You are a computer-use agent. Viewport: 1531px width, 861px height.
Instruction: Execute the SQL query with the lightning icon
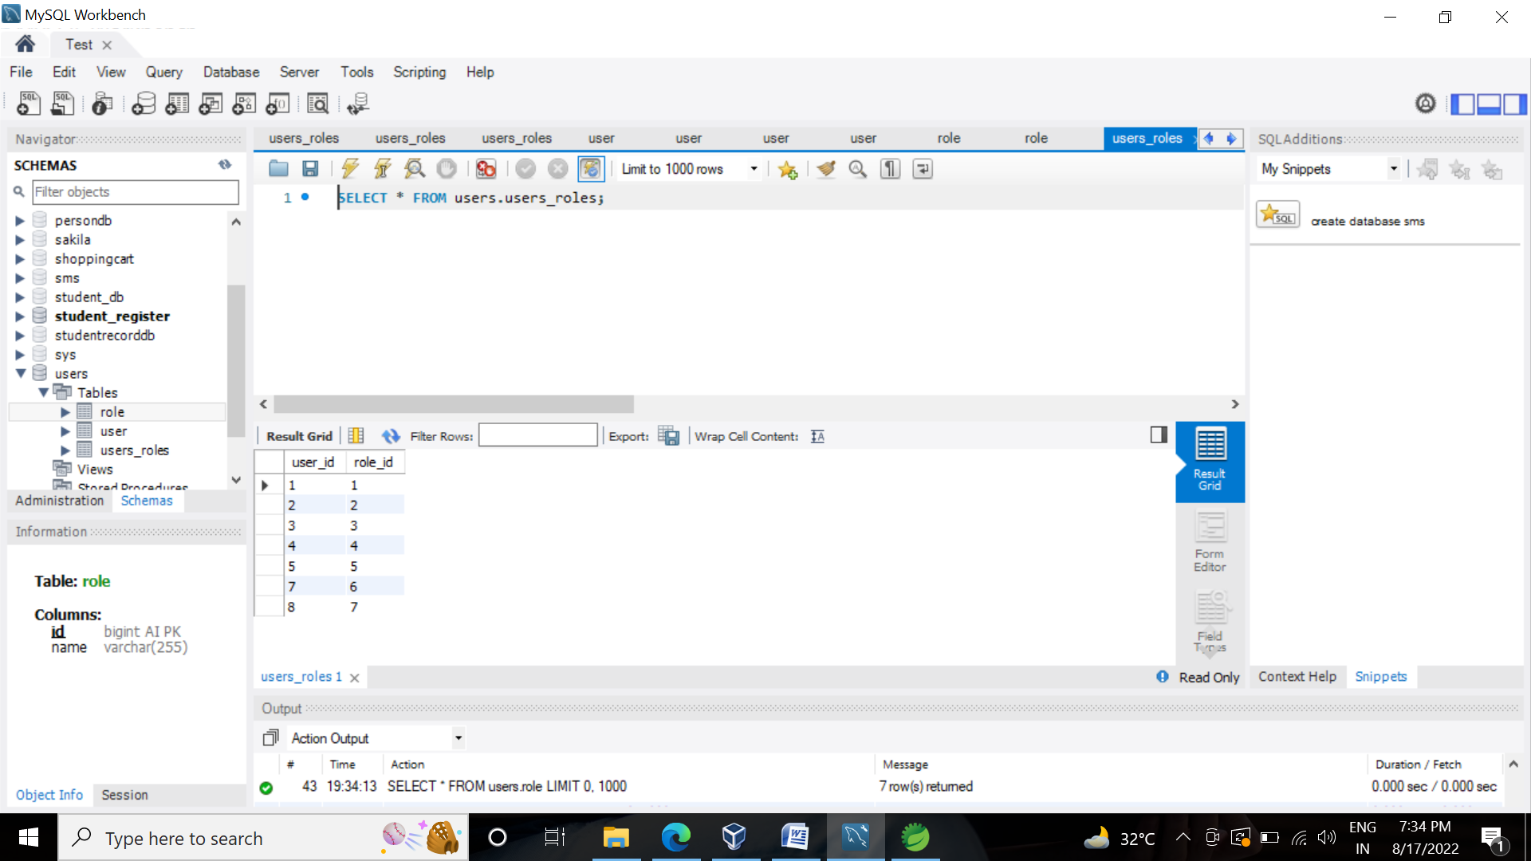[350, 168]
